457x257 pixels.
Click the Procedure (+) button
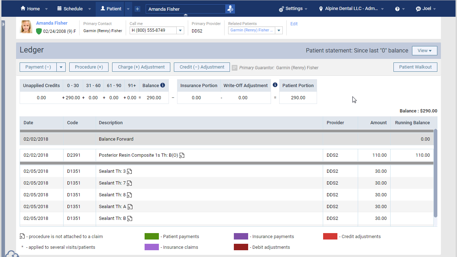click(89, 67)
